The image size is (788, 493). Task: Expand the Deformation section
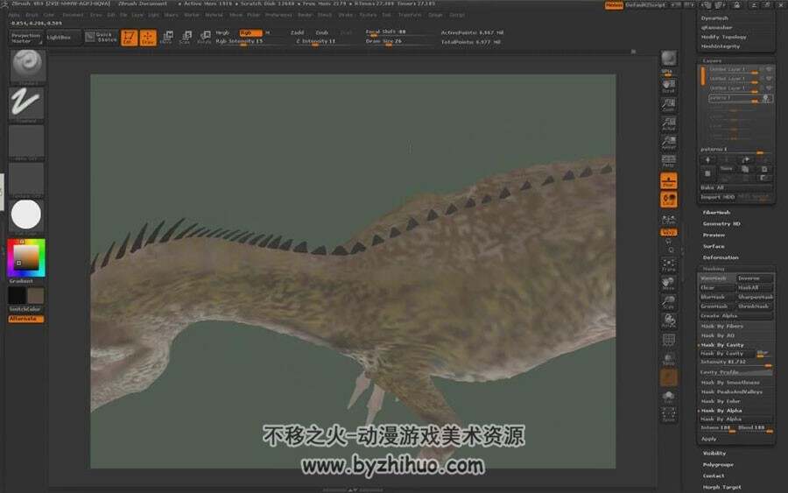[721, 257]
